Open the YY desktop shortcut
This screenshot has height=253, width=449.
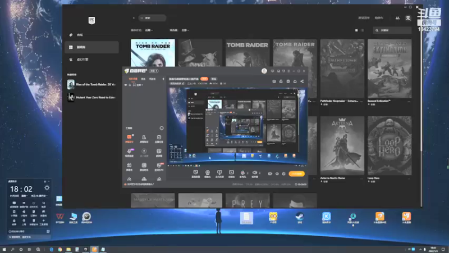pos(273,218)
